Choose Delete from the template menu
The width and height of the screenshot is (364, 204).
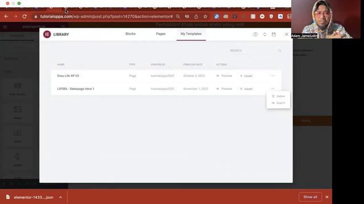pyautogui.click(x=278, y=96)
